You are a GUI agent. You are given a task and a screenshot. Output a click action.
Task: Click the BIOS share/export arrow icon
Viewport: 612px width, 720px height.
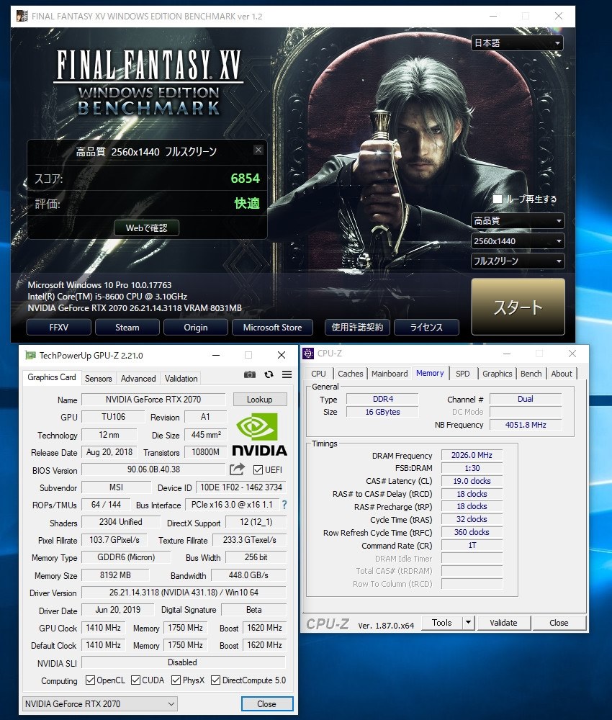click(238, 469)
